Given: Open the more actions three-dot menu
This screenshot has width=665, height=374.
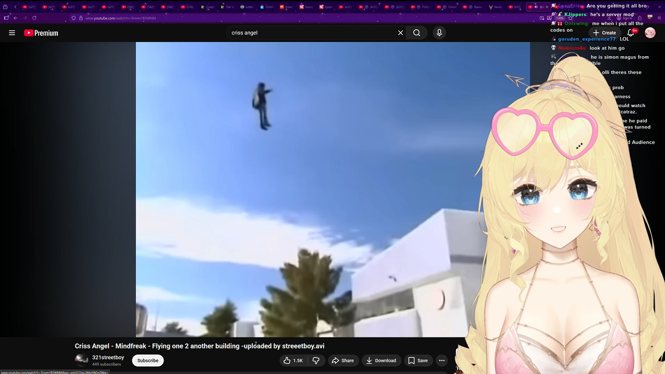Looking at the screenshot, I should 442,361.
